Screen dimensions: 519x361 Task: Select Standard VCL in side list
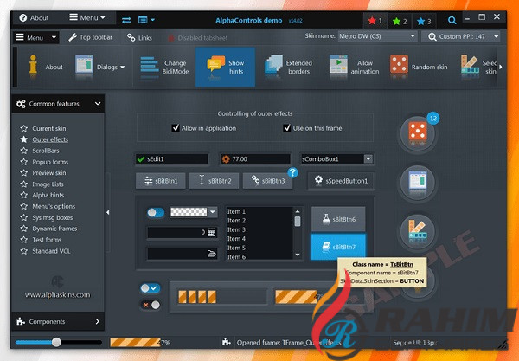click(x=51, y=251)
